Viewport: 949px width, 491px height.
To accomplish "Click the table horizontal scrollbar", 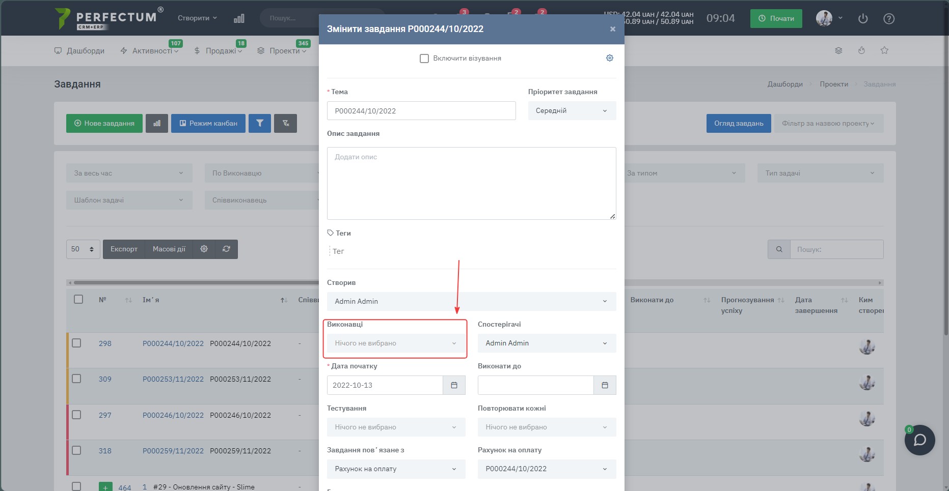I will point(475,282).
